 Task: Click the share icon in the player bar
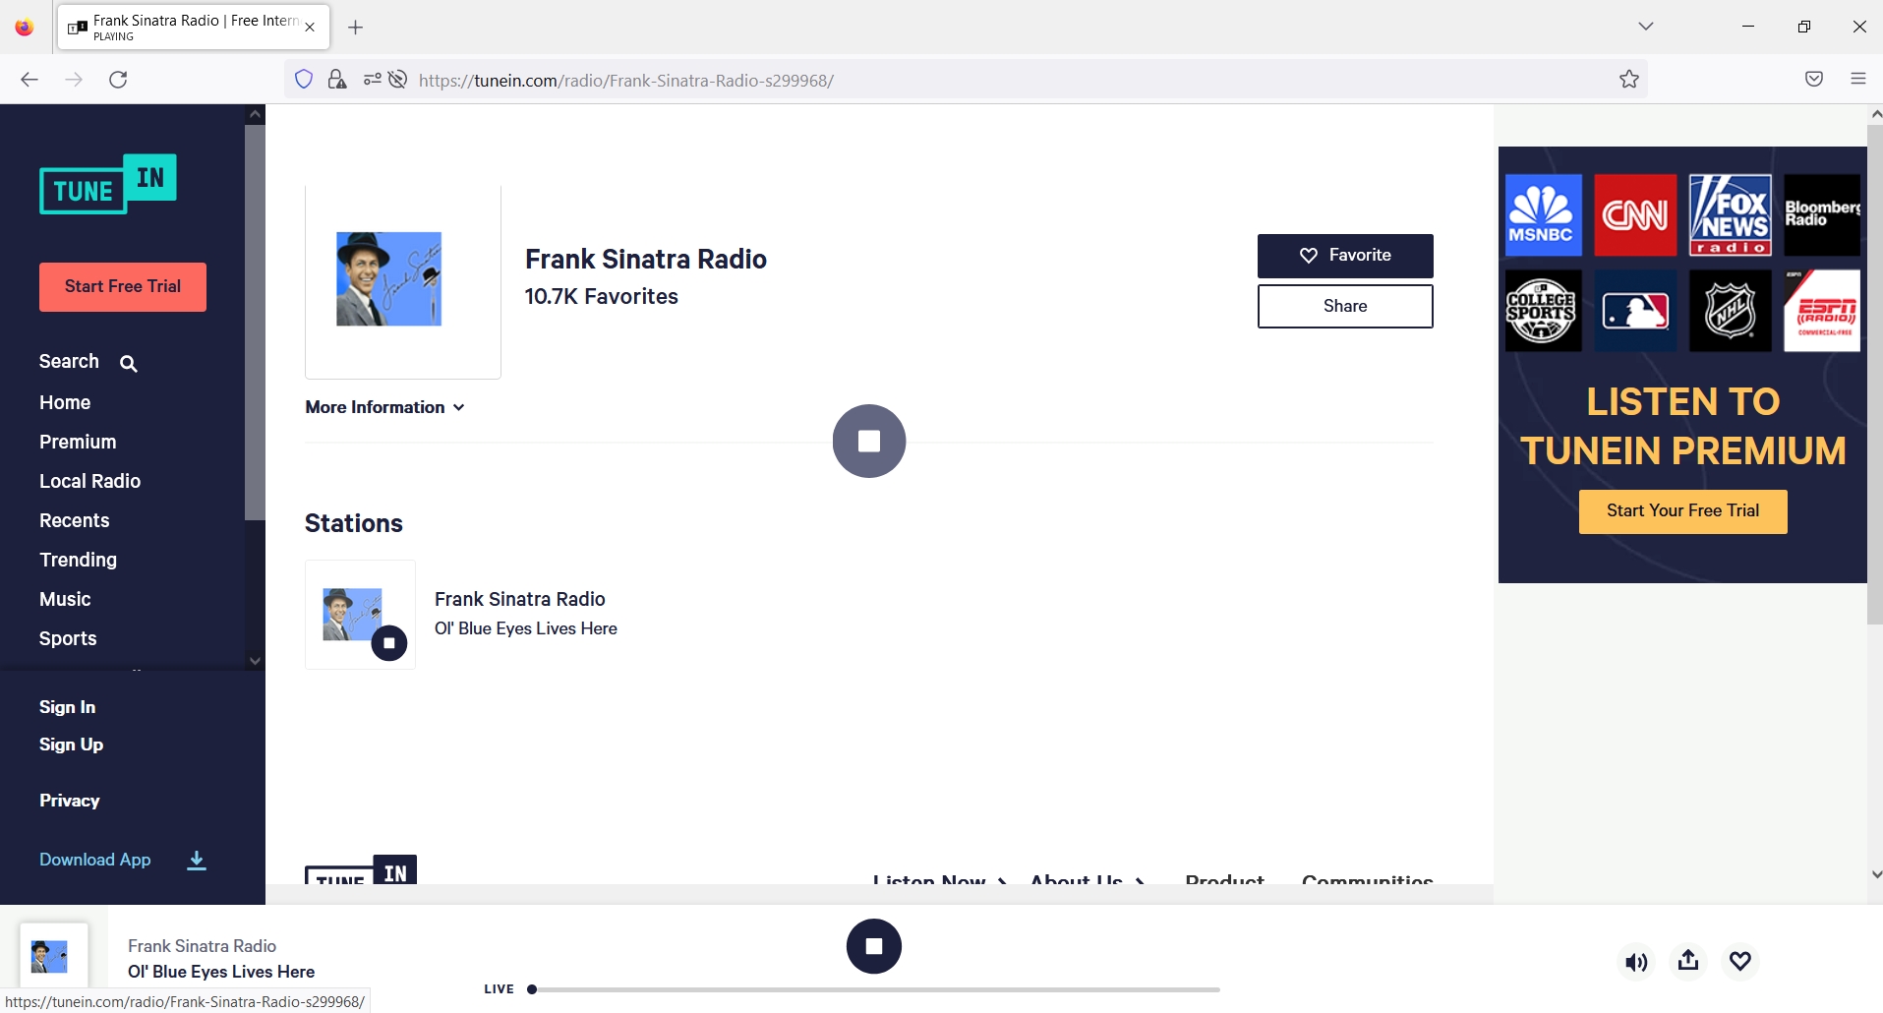pyautogui.click(x=1688, y=962)
